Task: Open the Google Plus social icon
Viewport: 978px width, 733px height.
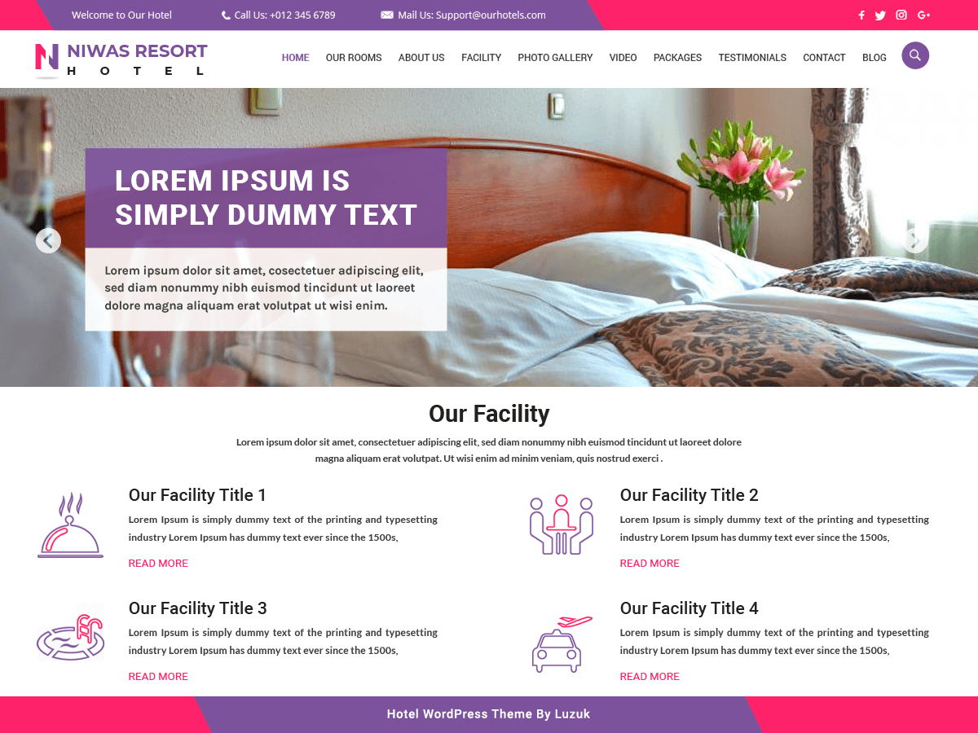Action: (923, 15)
